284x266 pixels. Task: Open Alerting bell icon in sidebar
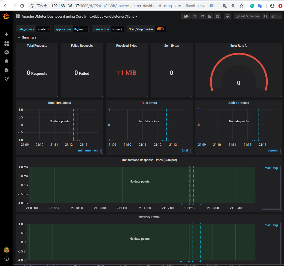coord(7,61)
